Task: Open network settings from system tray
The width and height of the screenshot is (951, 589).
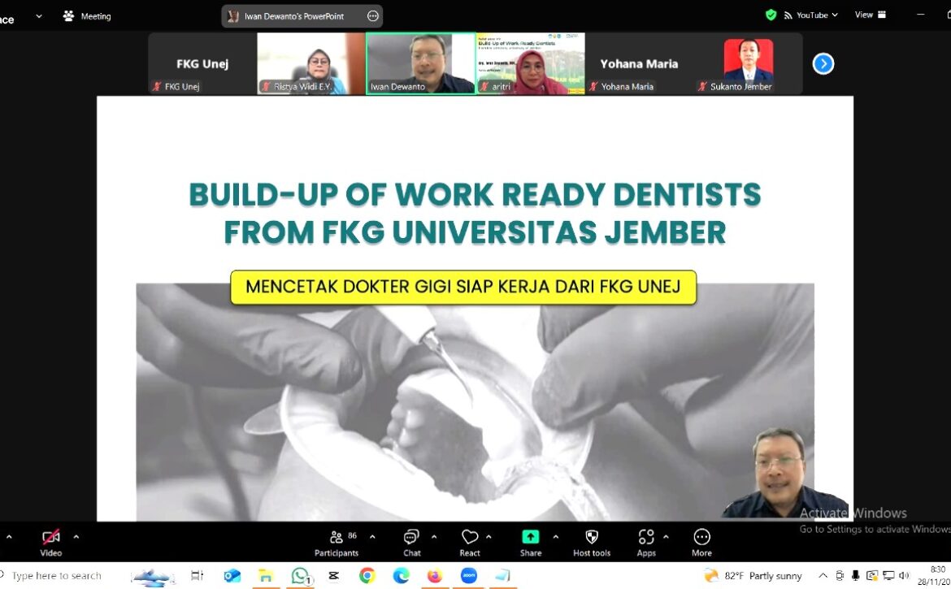Action: tap(888, 576)
